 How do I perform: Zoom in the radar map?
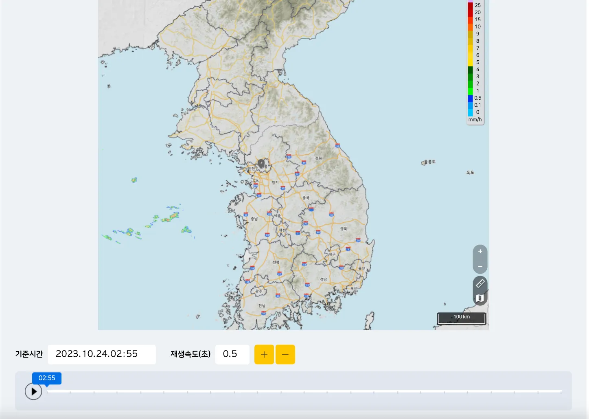click(x=480, y=252)
